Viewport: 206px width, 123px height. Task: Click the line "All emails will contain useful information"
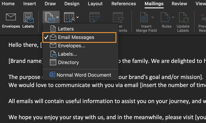click(107, 101)
